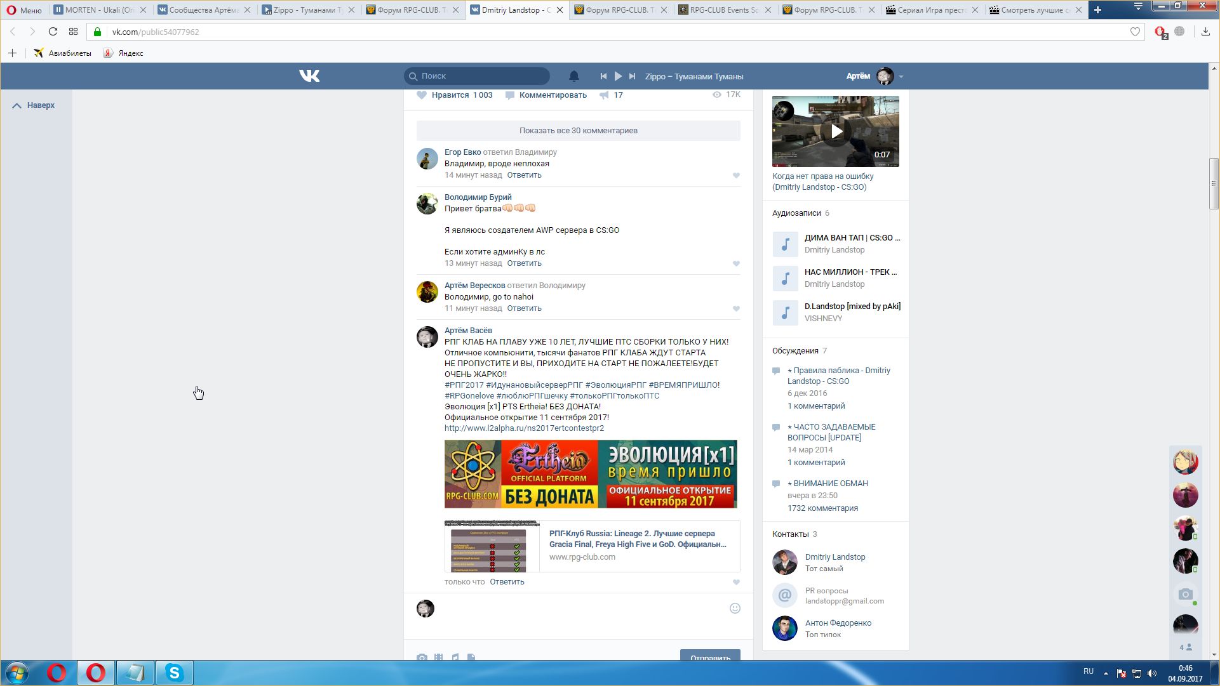Reply to Артём Васёв's comment
This screenshot has width=1220, height=686.
pyautogui.click(x=507, y=582)
